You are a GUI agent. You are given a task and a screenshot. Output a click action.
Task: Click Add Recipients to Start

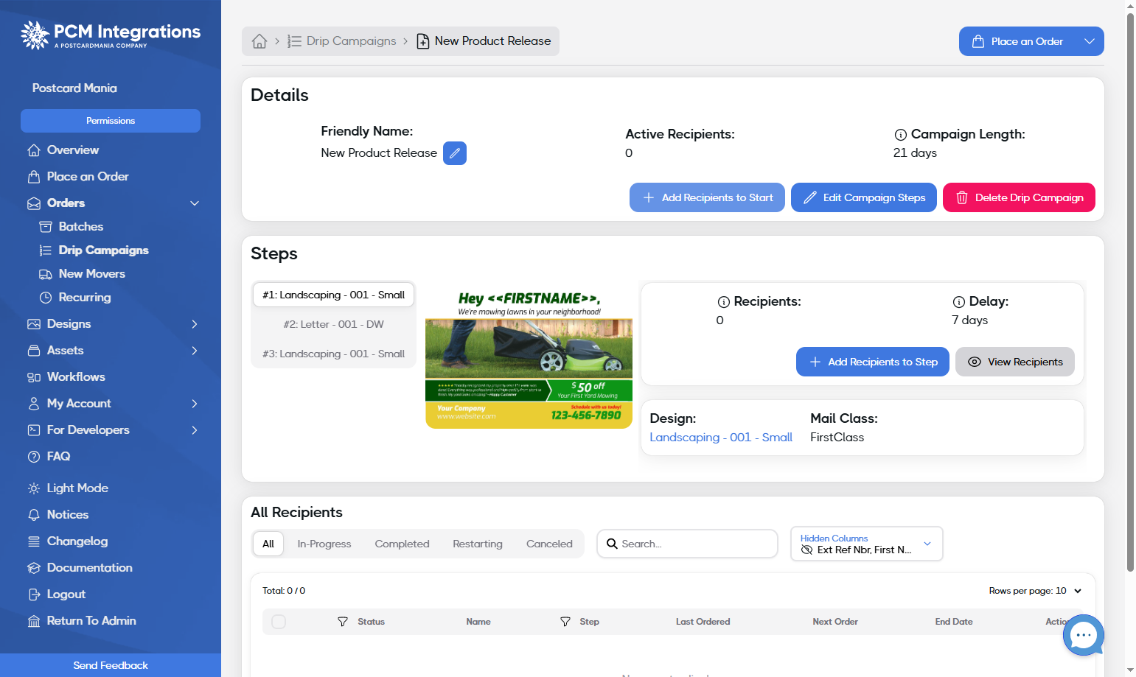[x=707, y=197]
